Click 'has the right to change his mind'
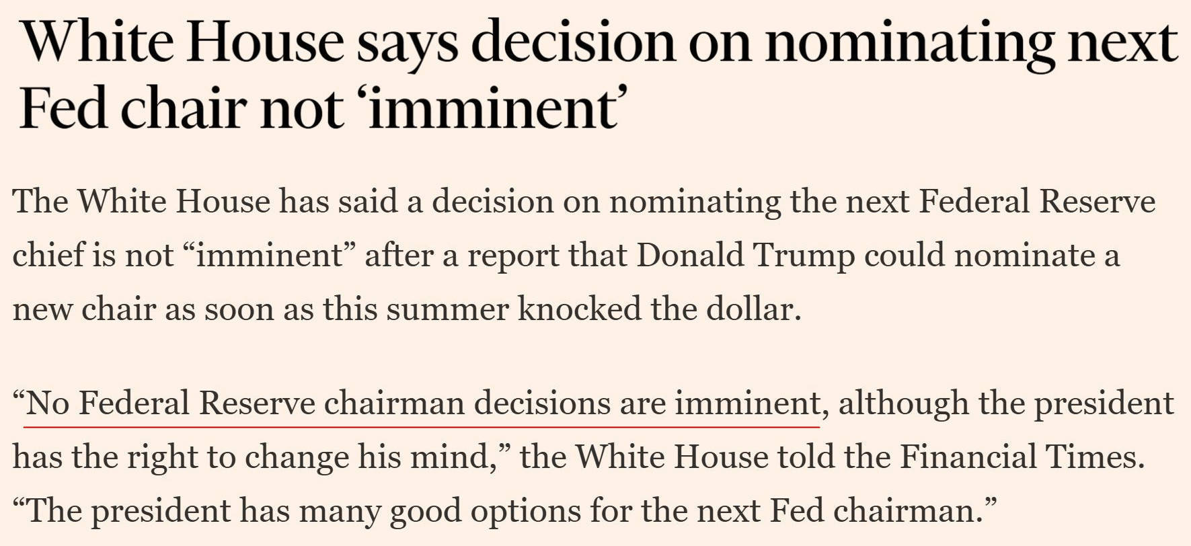Image resolution: width=1191 pixels, height=546 pixels. click(254, 457)
